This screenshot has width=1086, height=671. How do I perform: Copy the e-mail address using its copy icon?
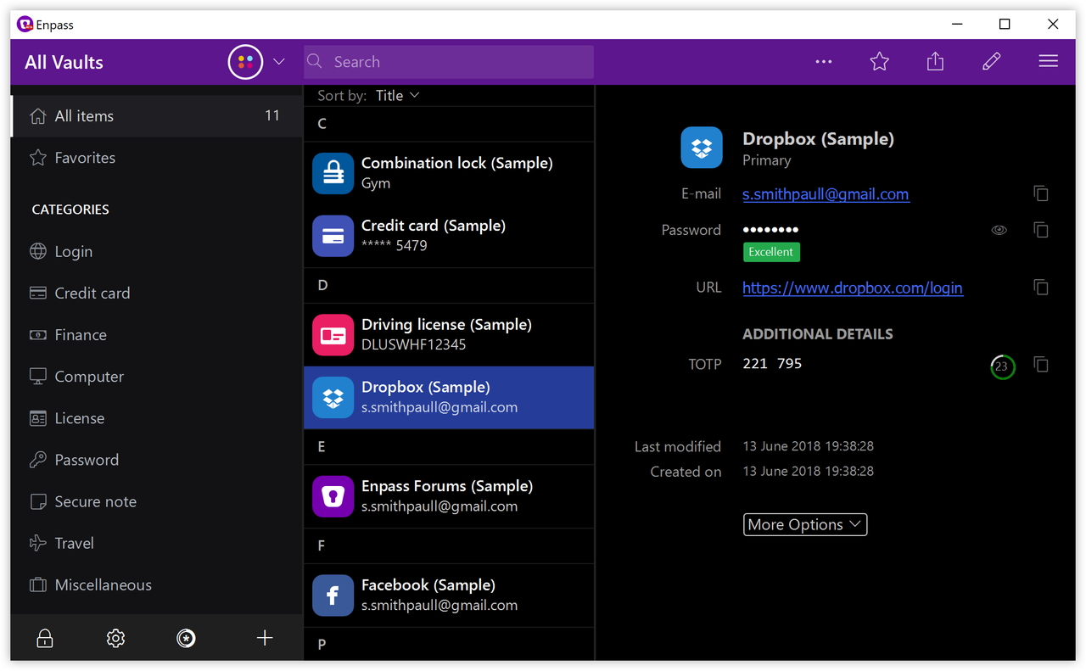1041,193
